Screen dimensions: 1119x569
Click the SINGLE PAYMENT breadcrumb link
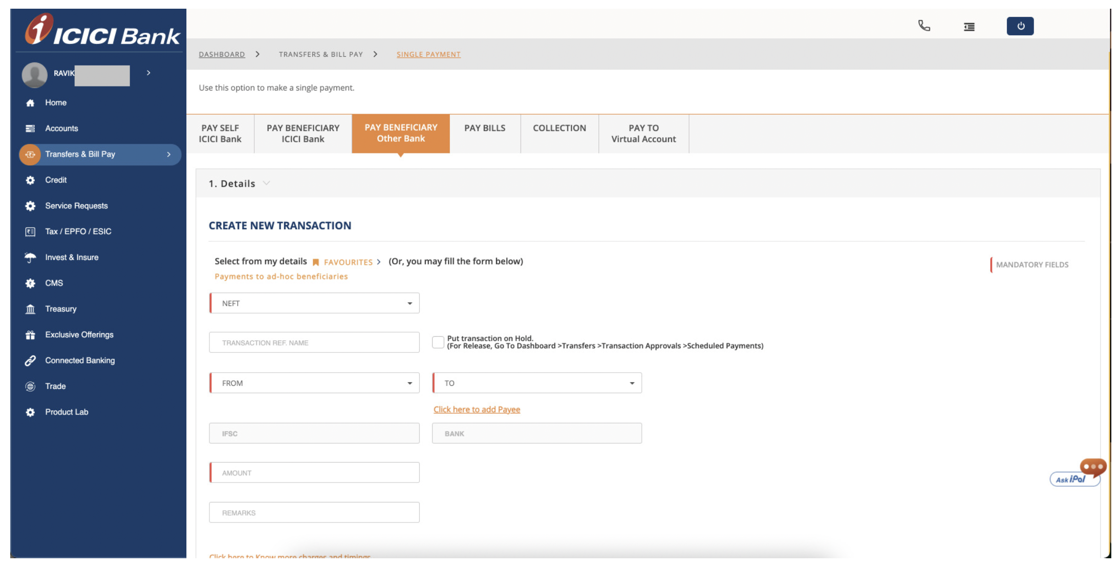(x=428, y=54)
